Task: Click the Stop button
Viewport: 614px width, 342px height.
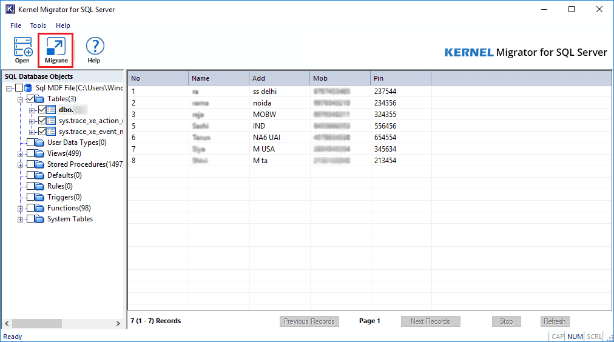Action: 507,321
